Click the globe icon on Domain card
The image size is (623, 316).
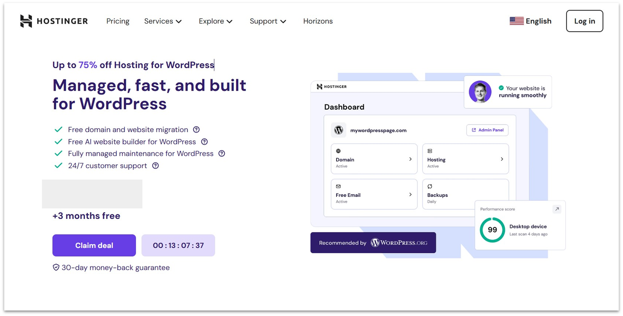click(338, 151)
